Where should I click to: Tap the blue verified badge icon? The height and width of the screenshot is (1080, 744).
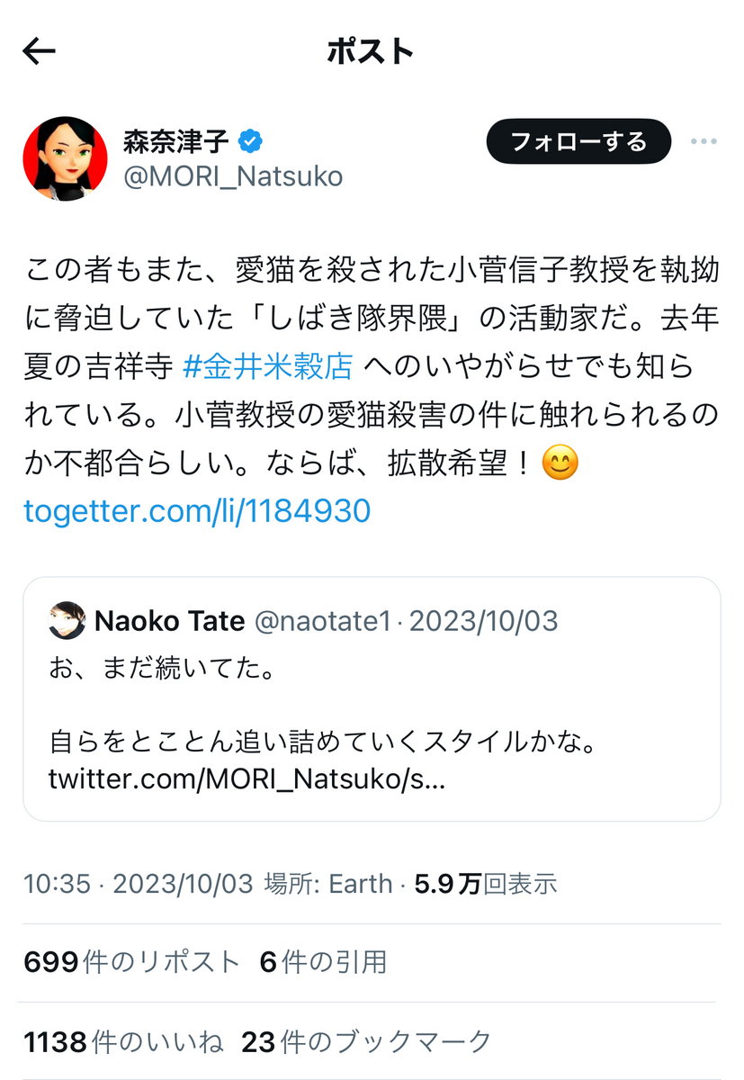click(x=250, y=140)
